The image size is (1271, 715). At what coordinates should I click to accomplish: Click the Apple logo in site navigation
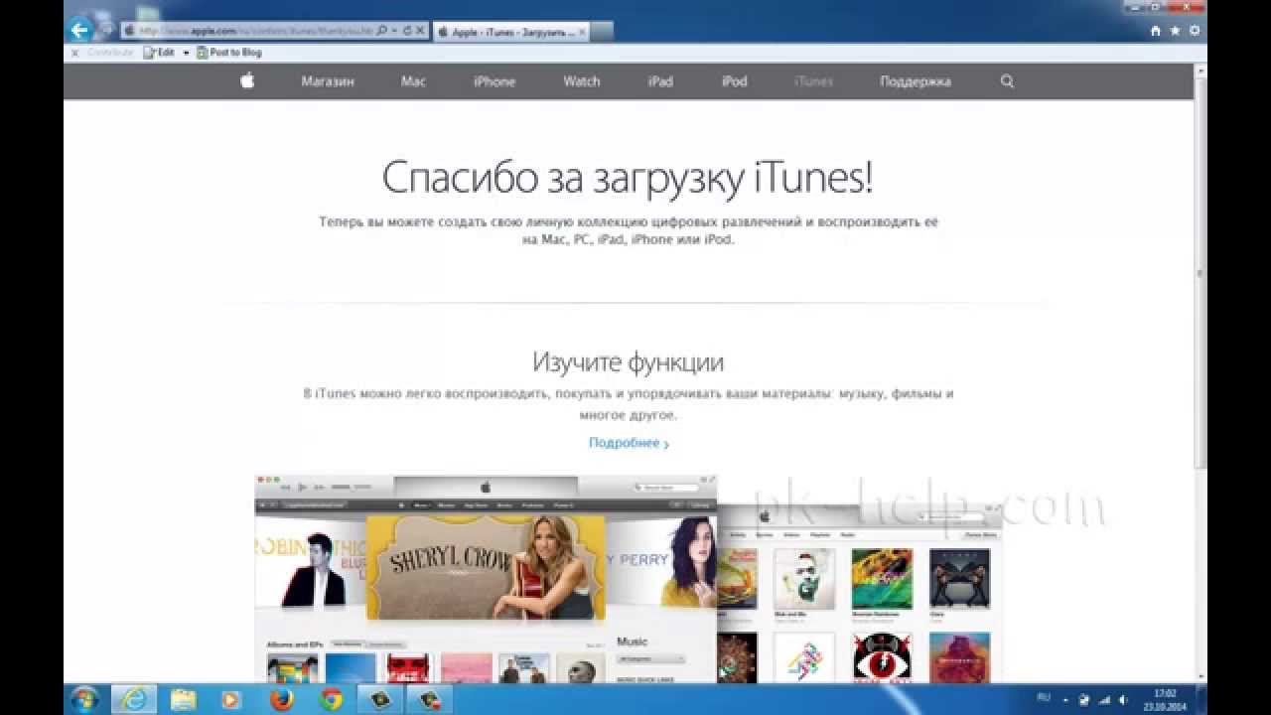pyautogui.click(x=247, y=81)
